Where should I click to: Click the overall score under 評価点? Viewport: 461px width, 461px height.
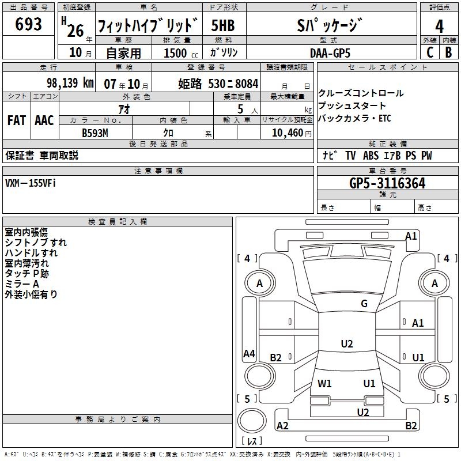pyautogui.click(x=439, y=26)
